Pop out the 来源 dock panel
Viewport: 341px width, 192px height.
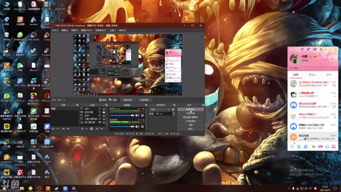(x=106, y=105)
